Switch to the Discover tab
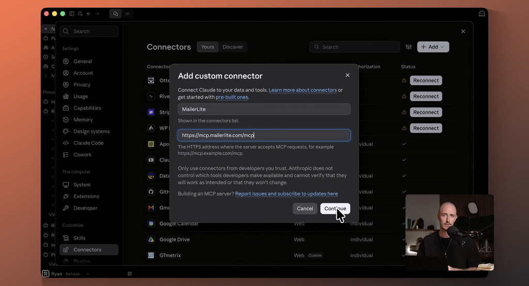Screen dimensions: 529x286 232,47
